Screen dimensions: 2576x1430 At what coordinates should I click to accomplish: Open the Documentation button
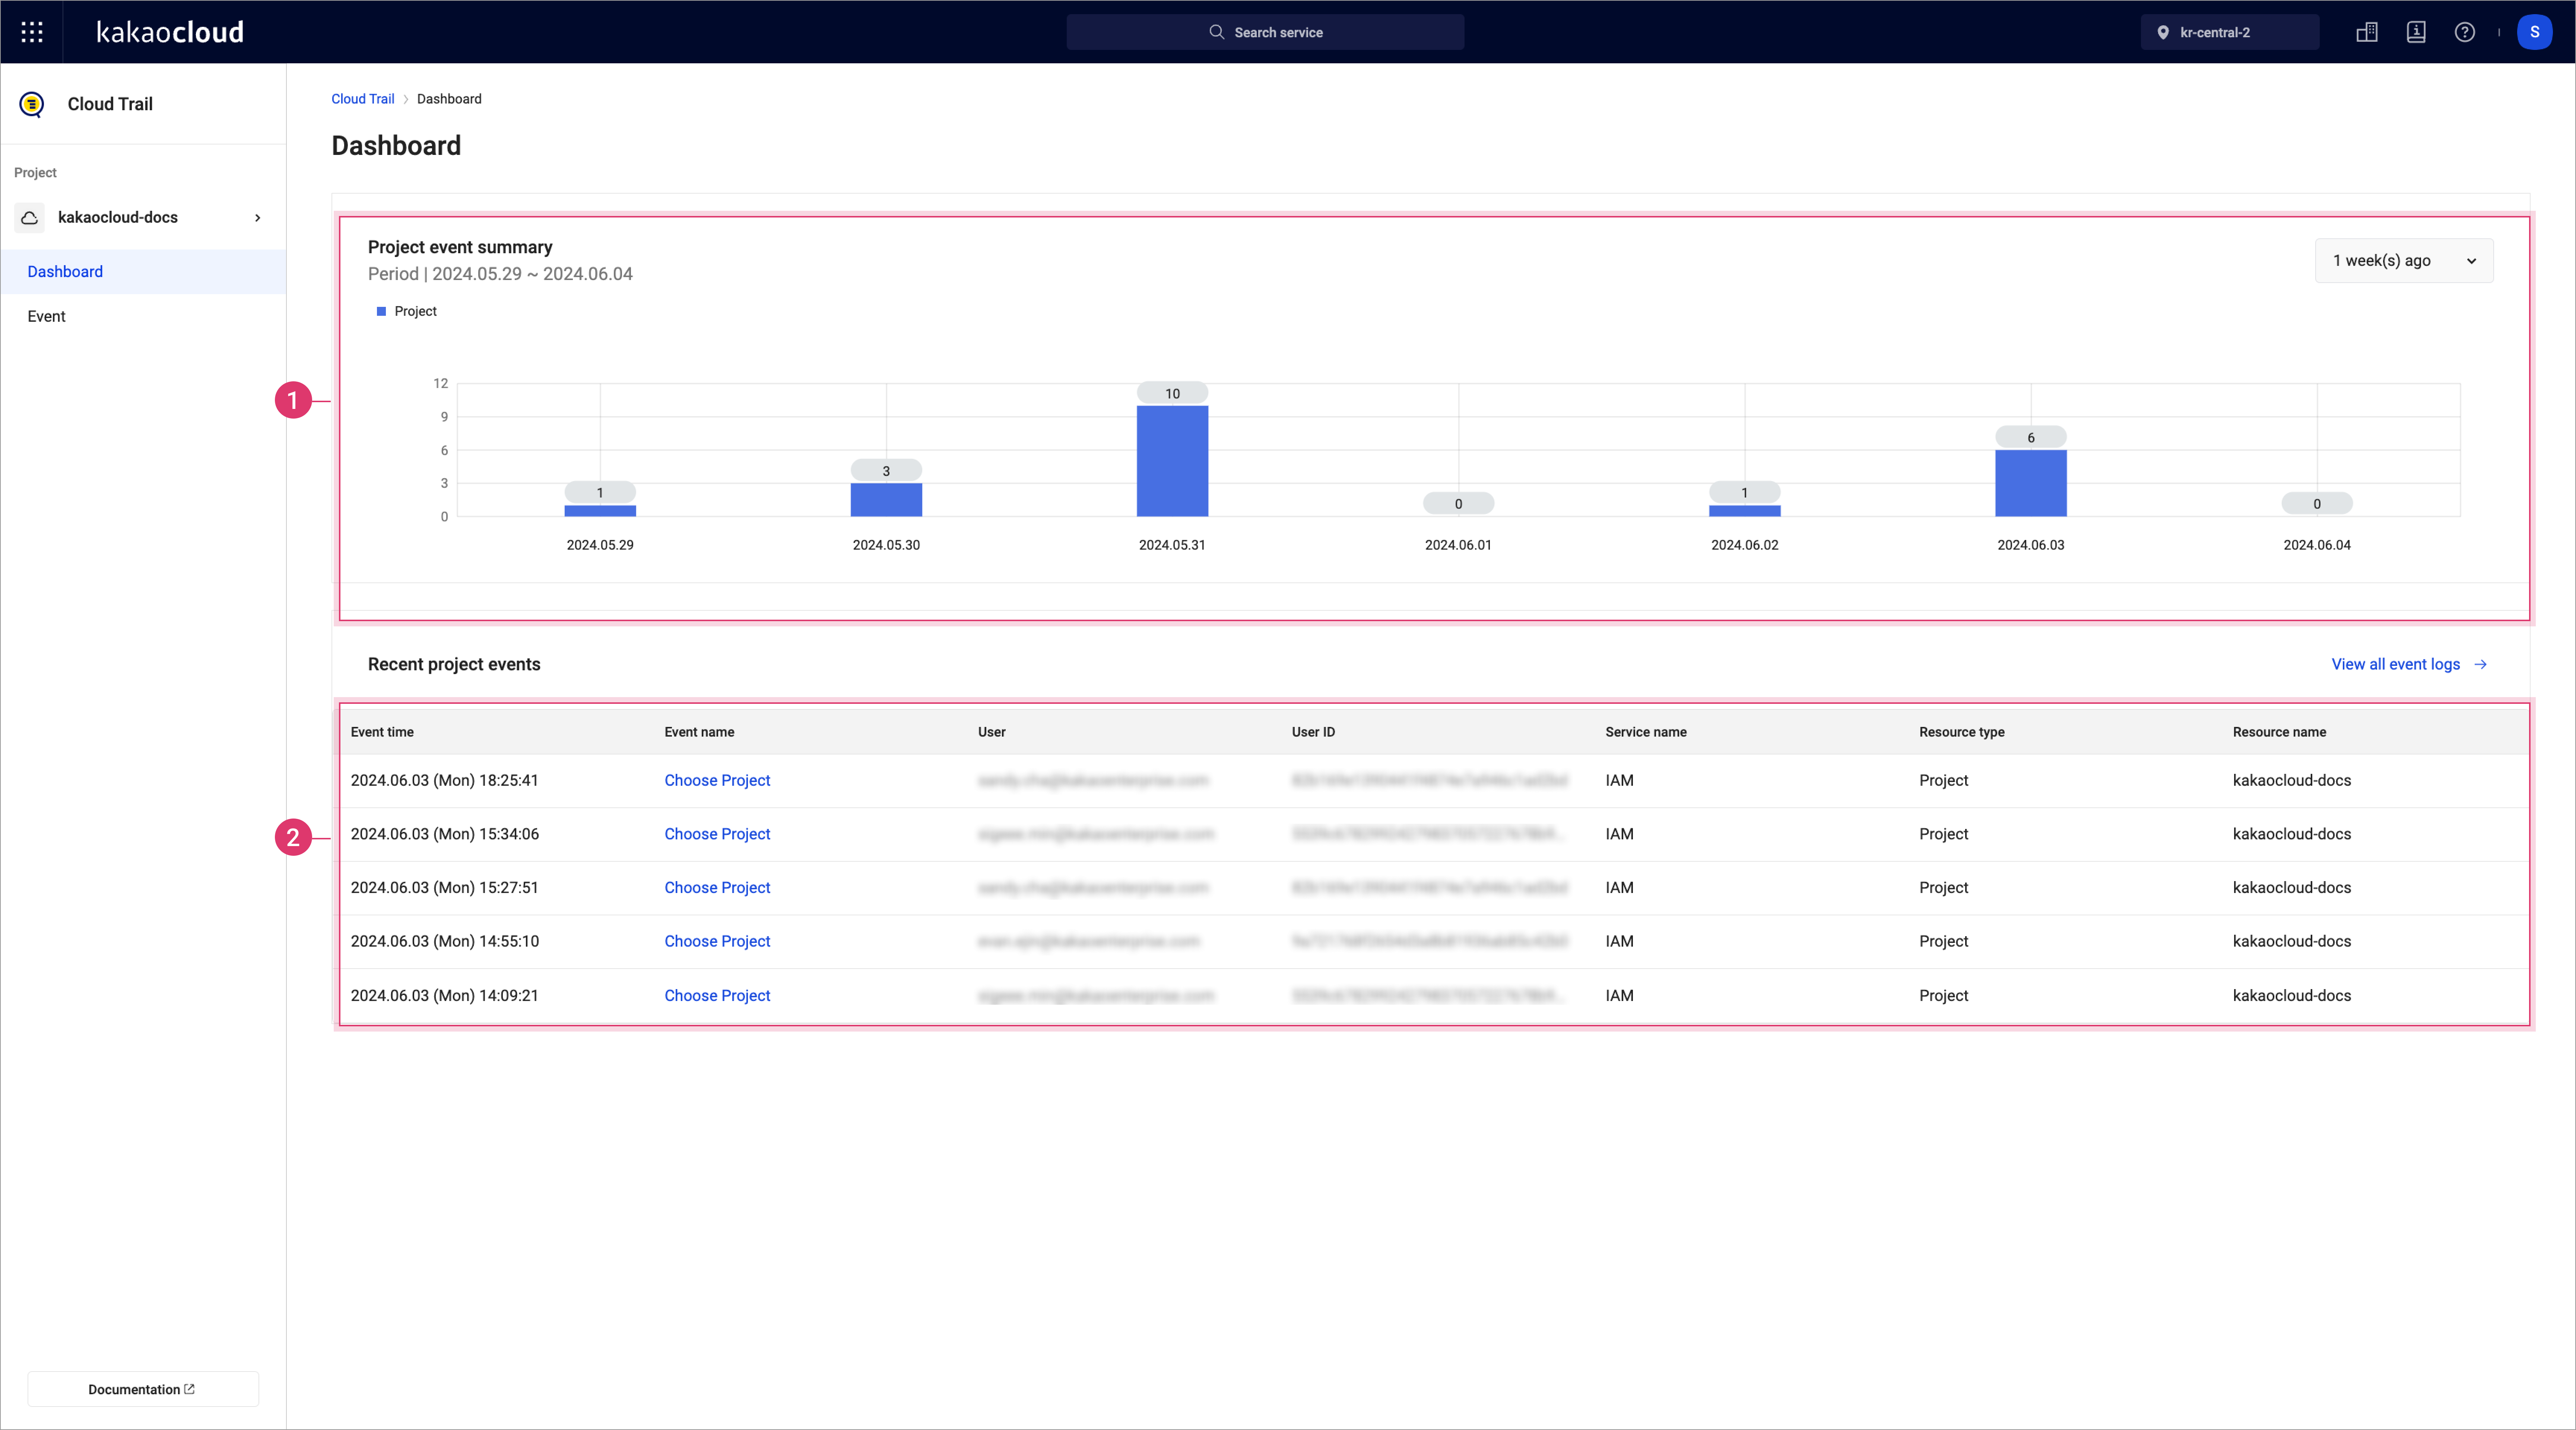coord(143,1389)
